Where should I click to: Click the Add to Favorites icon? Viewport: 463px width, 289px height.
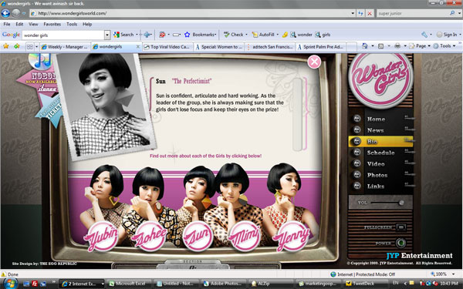pyautogui.click(x=16, y=46)
